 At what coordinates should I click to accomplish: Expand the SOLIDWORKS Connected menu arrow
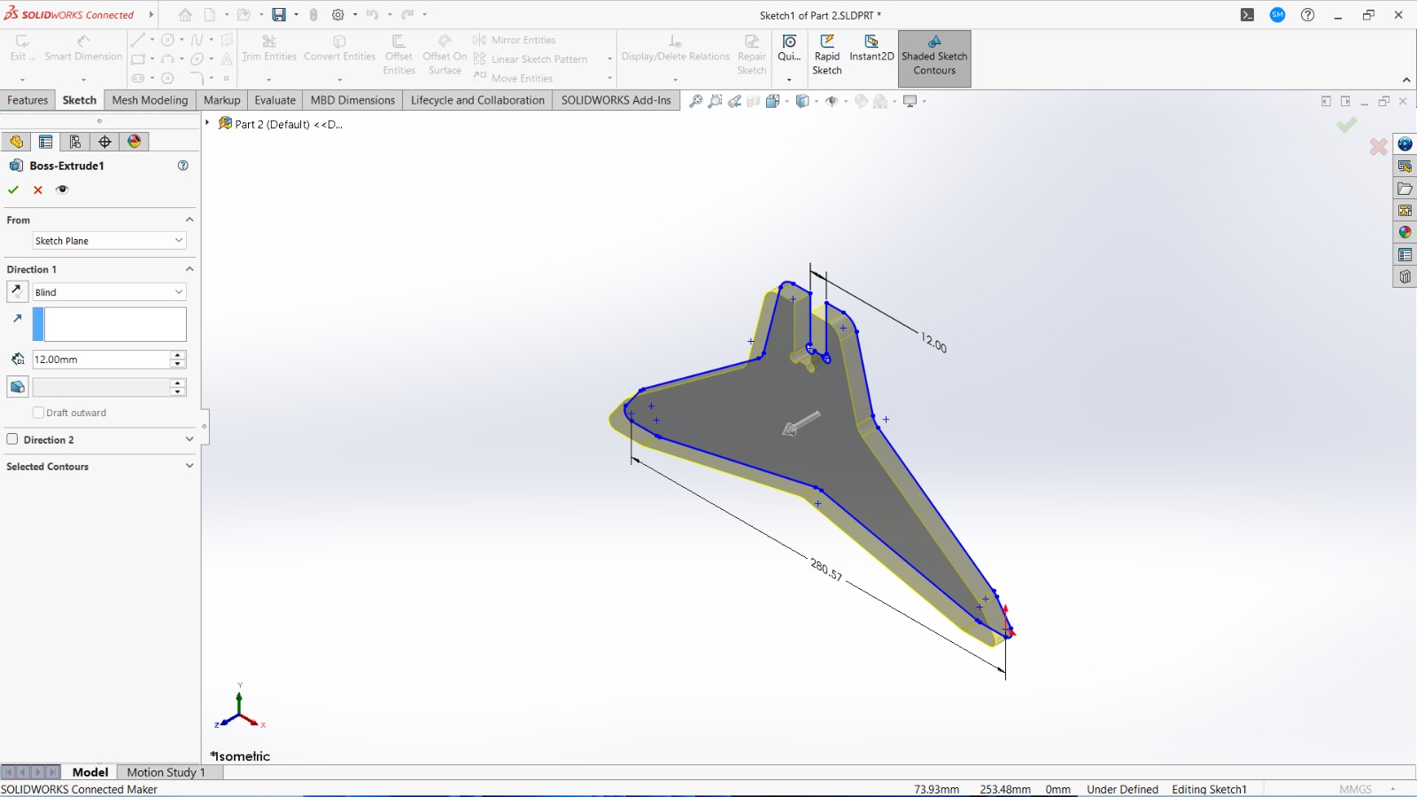pos(151,15)
